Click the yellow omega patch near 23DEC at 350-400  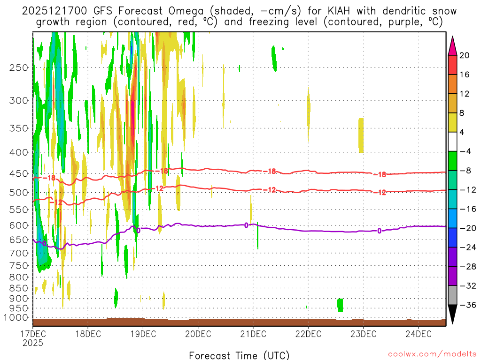point(361,135)
